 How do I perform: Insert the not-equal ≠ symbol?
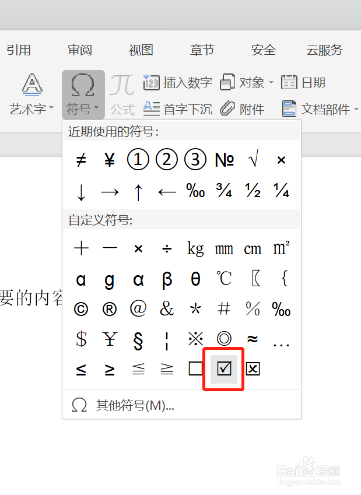point(81,160)
